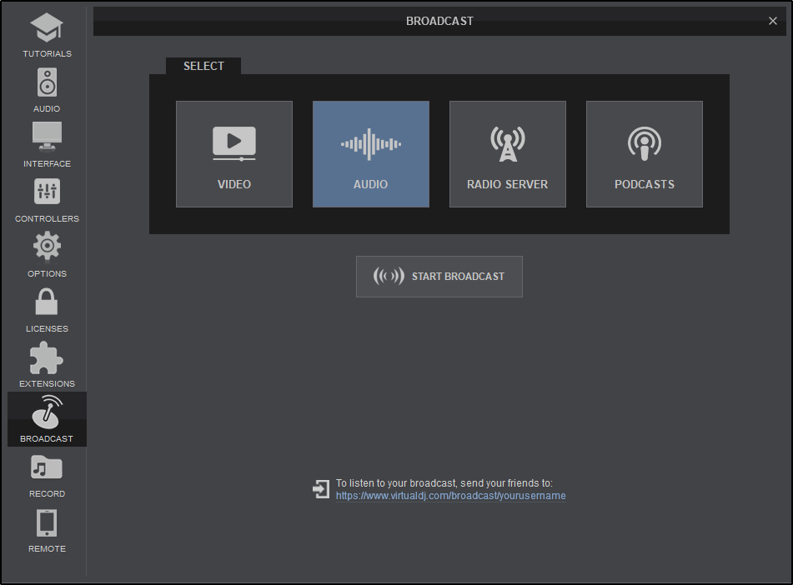Screen dimensions: 793x585
Task: Open the Record folder icon
Action: 47,469
